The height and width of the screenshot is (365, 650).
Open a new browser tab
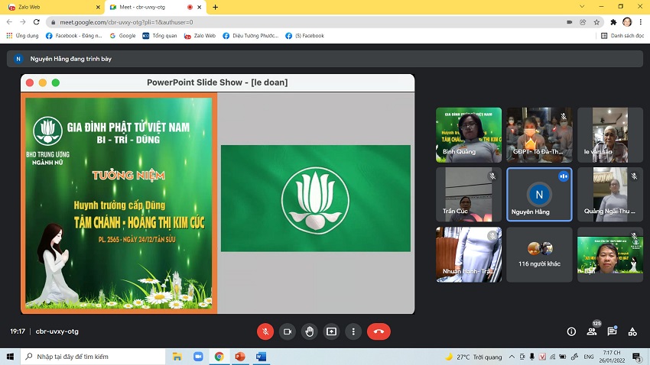[215, 7]
